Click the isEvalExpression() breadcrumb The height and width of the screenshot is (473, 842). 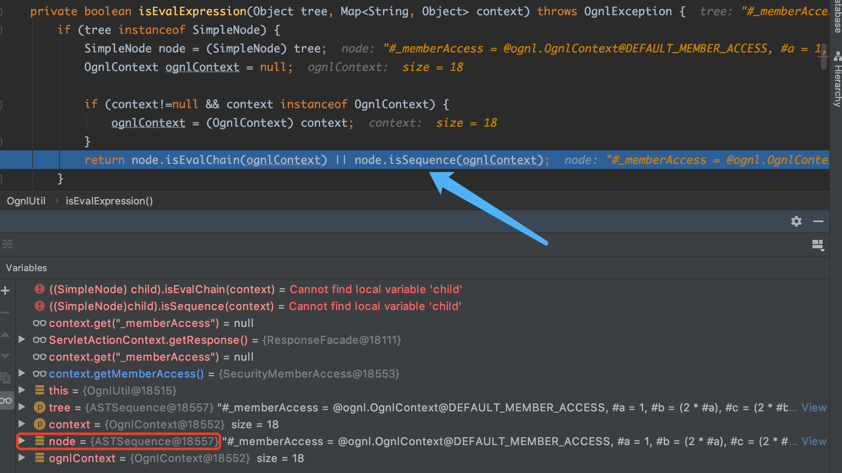coord(109,201)
